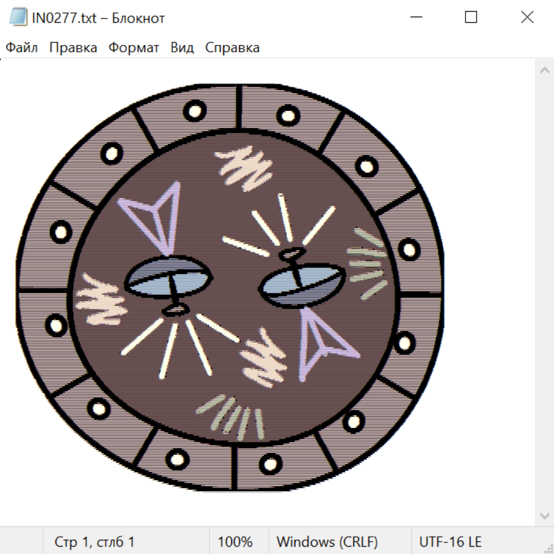Viewport: 554px width, 554px height.
Task: Open the Вид menu
Action: [182, 48]
